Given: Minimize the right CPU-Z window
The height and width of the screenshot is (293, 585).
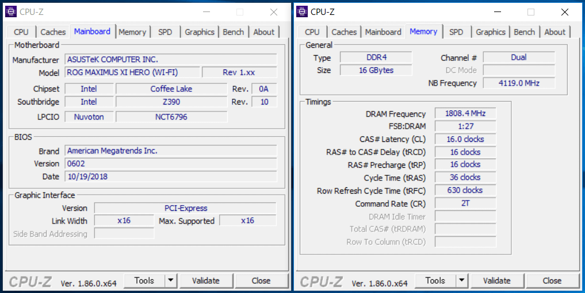Looking at the screenshot, I should tap(498, 12).
